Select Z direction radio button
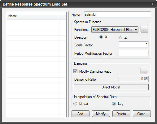 [x=120, y=37]
